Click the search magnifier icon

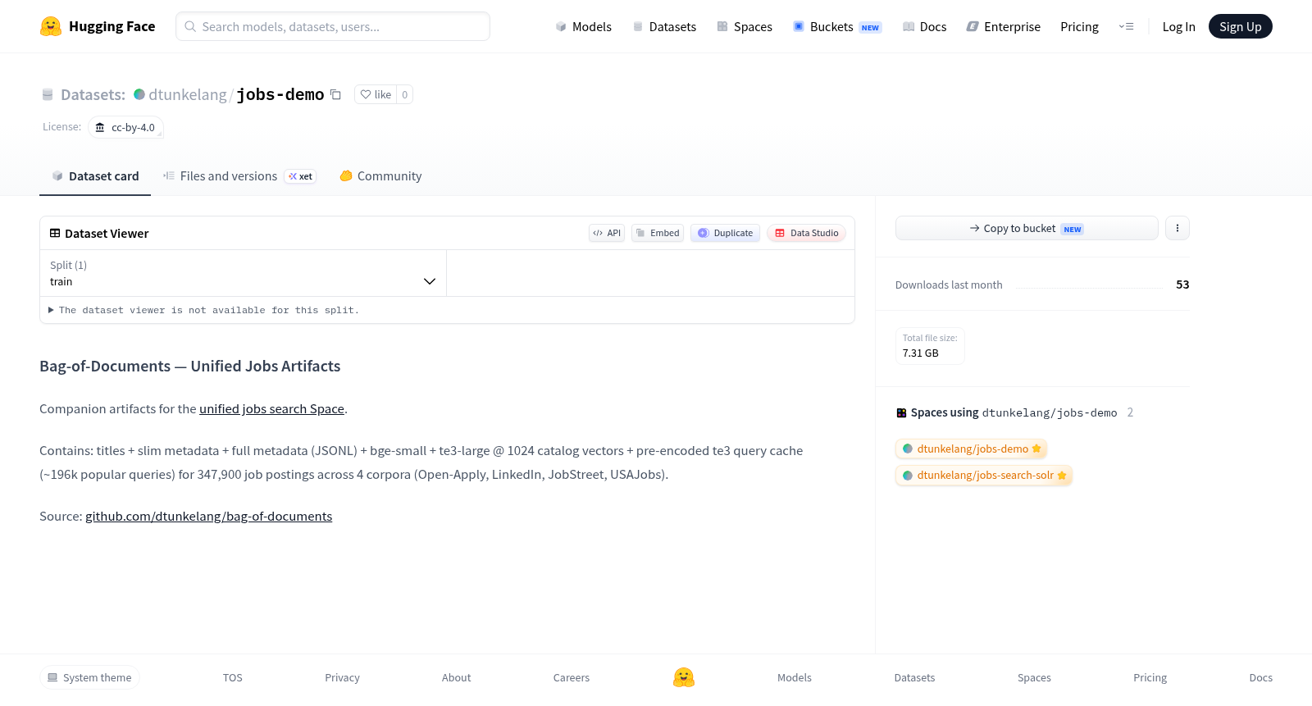(x=190, y=26)
